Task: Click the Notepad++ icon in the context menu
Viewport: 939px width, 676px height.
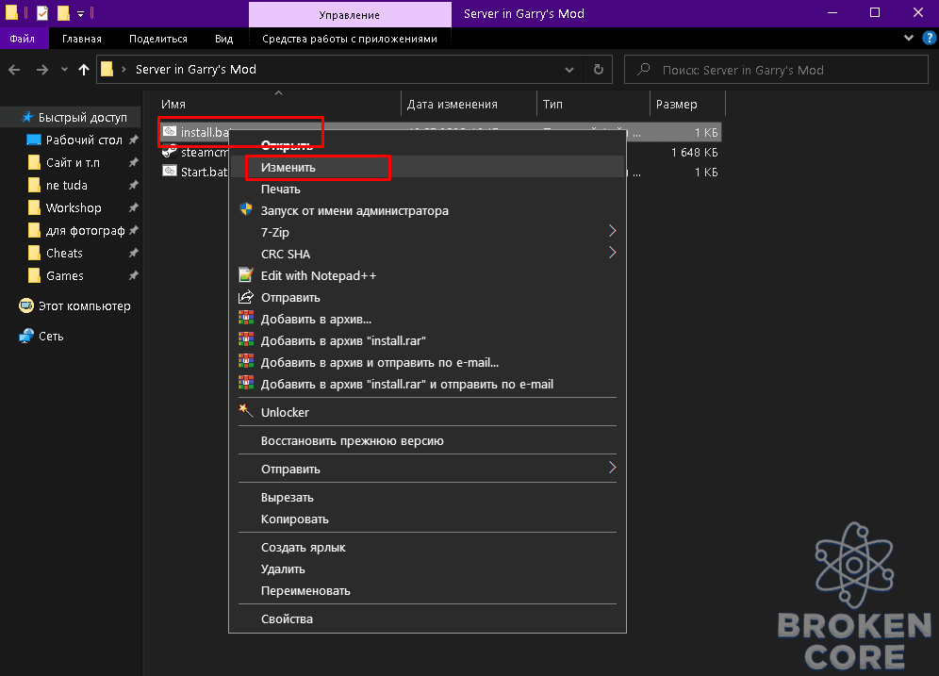Action: point(246,274)
